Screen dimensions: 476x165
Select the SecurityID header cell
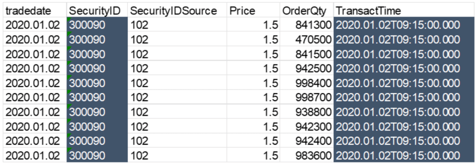(x=97, y=11)
